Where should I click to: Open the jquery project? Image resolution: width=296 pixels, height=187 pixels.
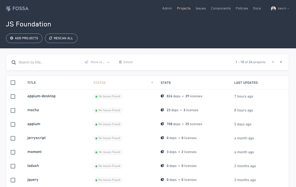pos(33,180)
